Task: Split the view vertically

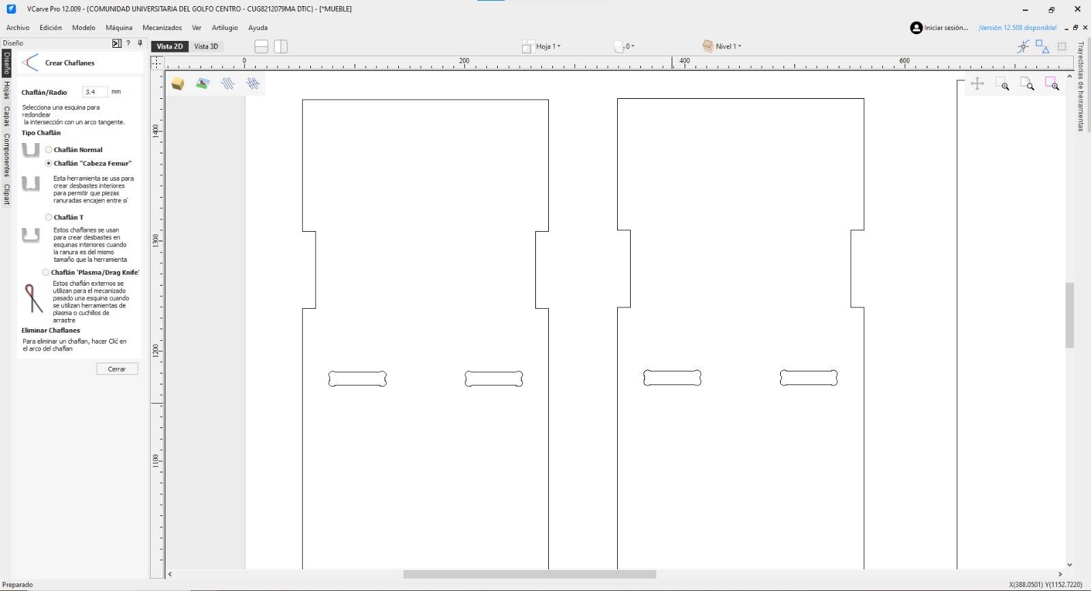Action: [x=281, y=46]
